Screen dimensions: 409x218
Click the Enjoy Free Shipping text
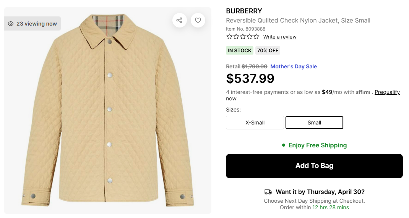pos(317,145)
